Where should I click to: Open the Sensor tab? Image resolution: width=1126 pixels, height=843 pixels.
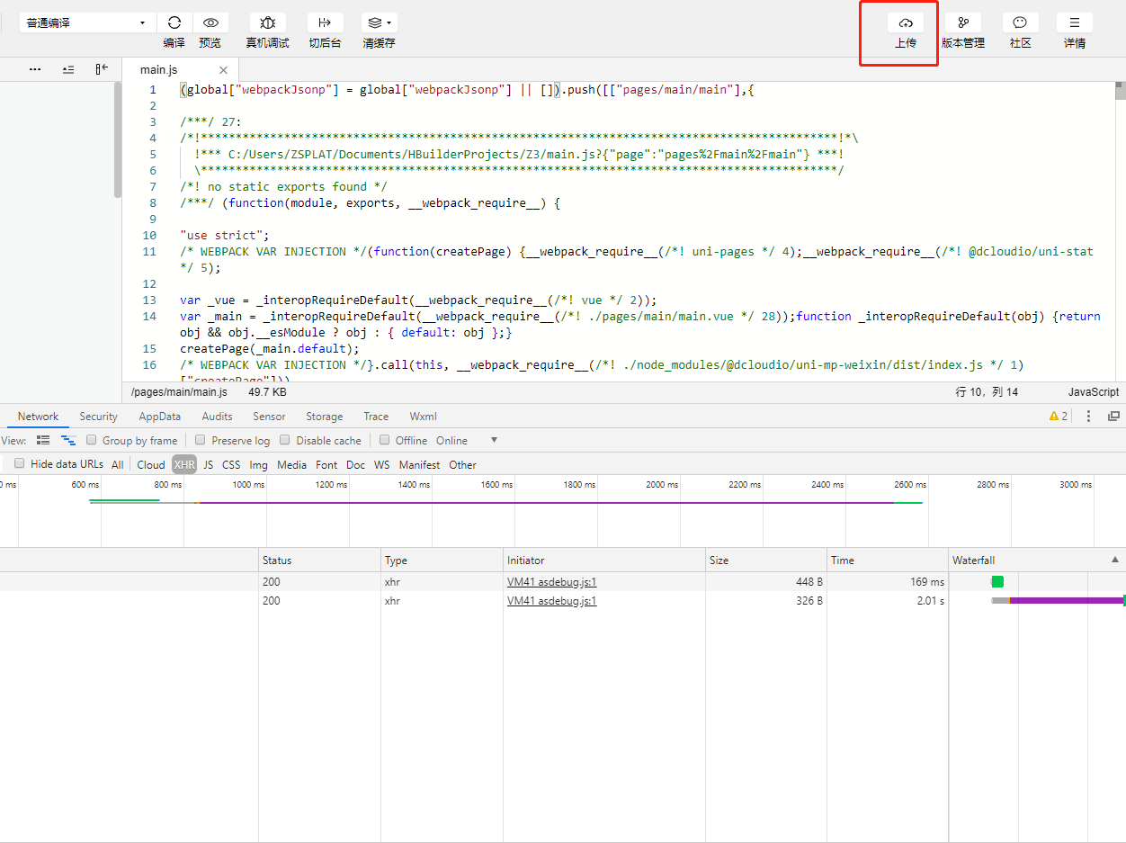[x=269, y=417]
